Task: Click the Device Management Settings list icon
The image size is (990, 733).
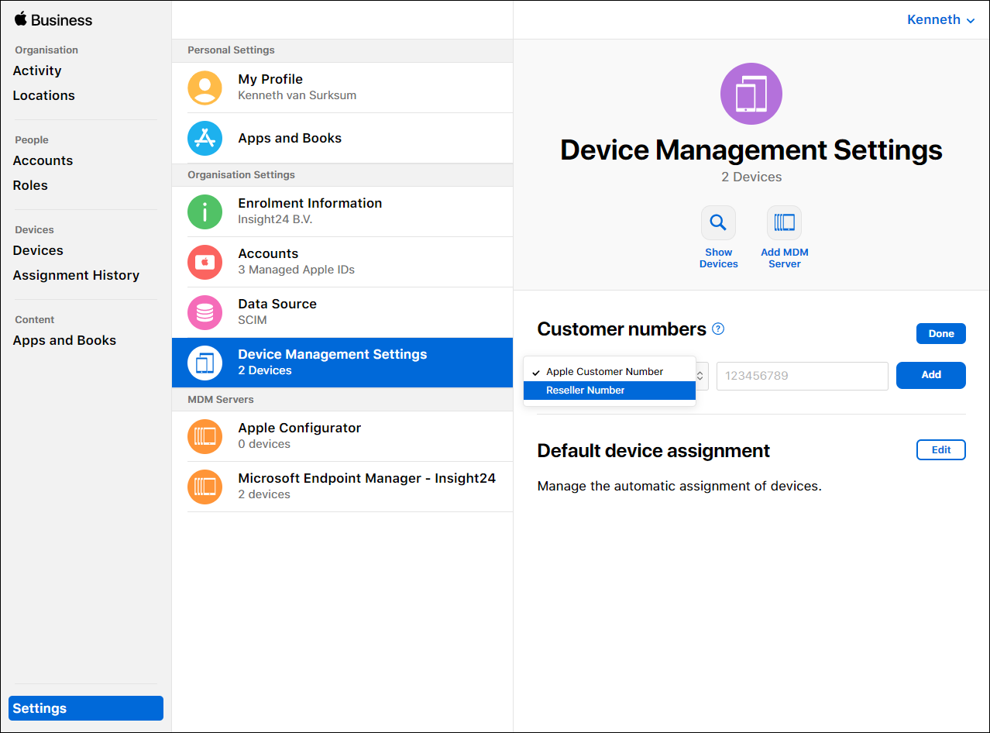Action: 205,363
